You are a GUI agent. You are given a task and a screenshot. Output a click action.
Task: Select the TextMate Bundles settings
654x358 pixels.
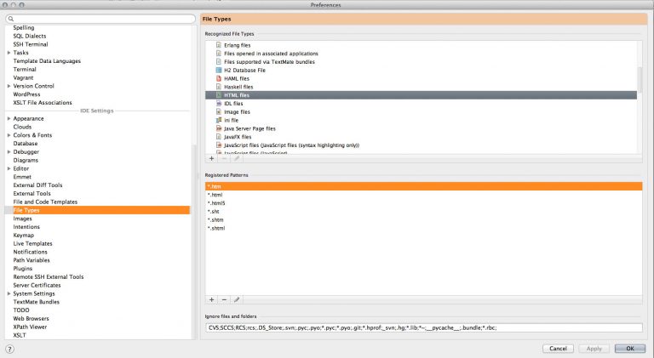coord(37,302)
